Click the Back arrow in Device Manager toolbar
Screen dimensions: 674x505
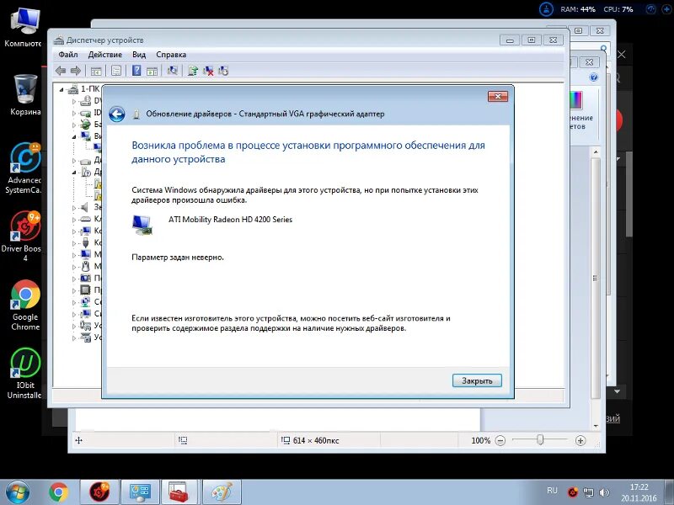point(61,71)
